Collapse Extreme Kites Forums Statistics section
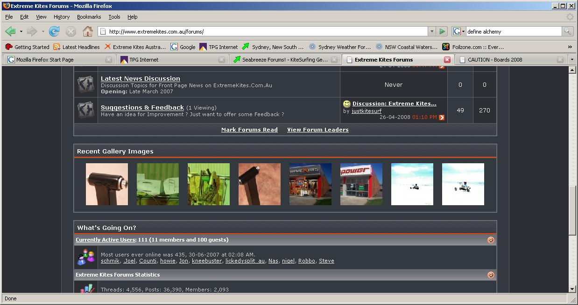The image size is (578, 305). tap(491, 275)
